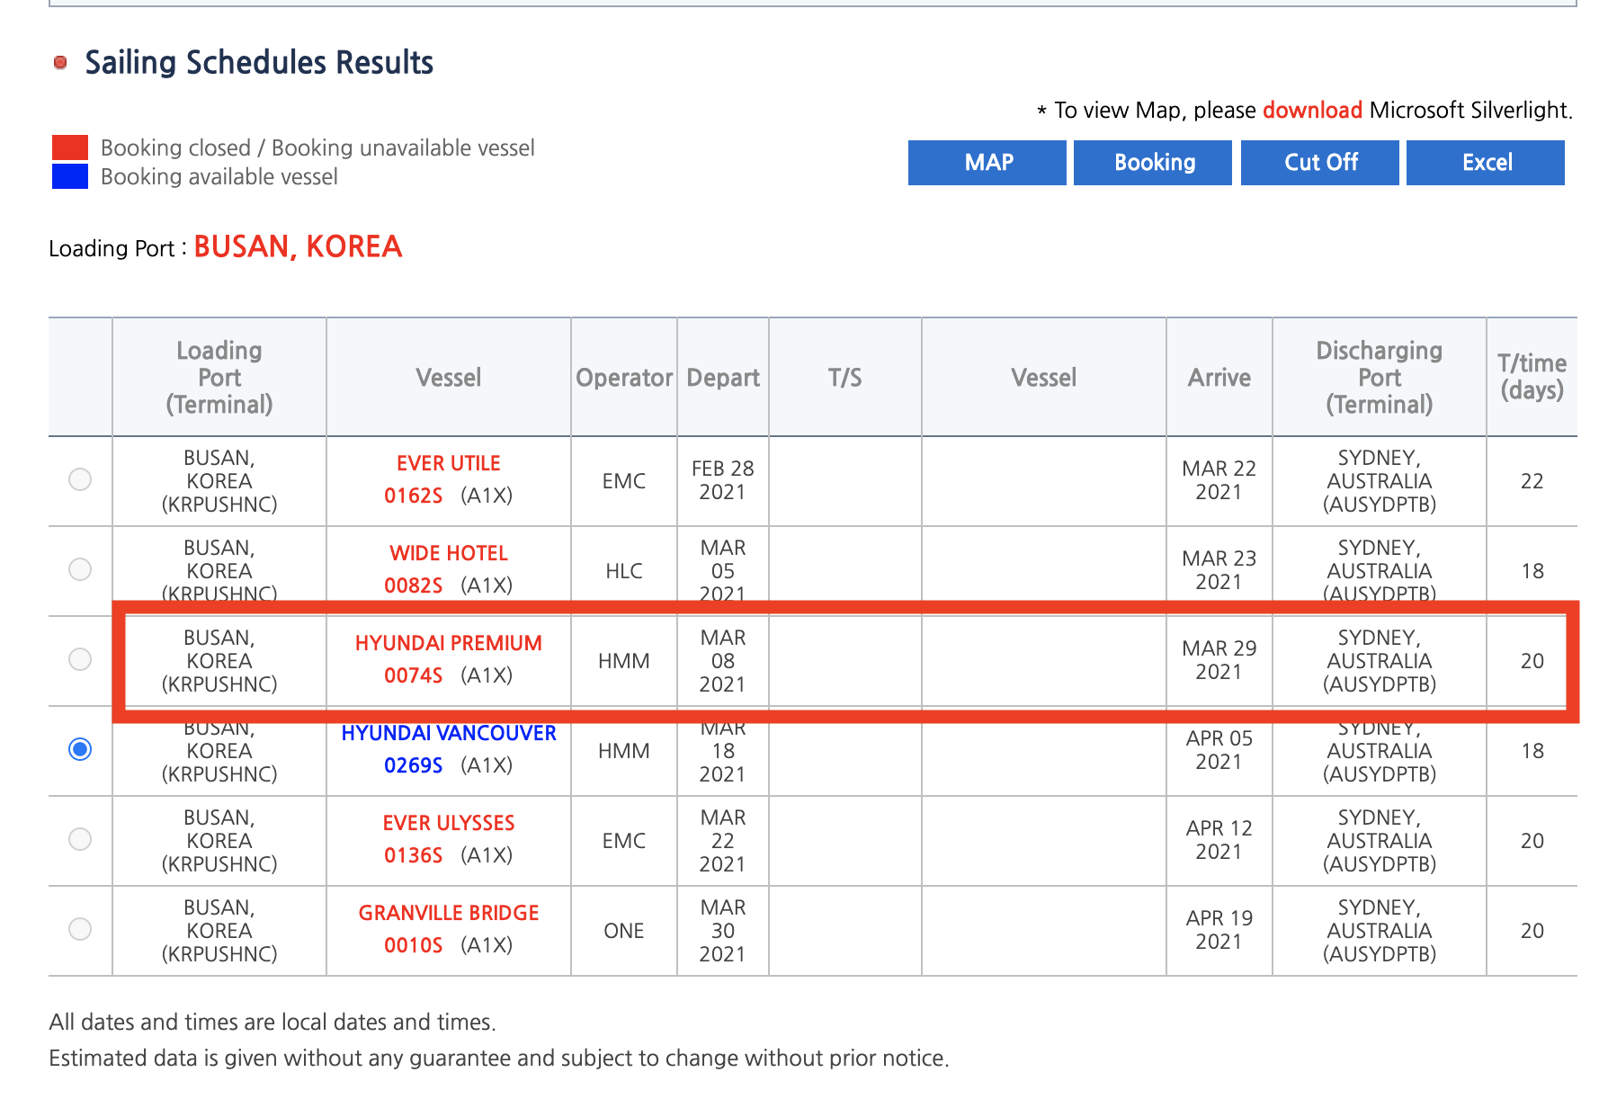Click the Booking button
1599x1108 pixels.
[x=1153, y=163]
